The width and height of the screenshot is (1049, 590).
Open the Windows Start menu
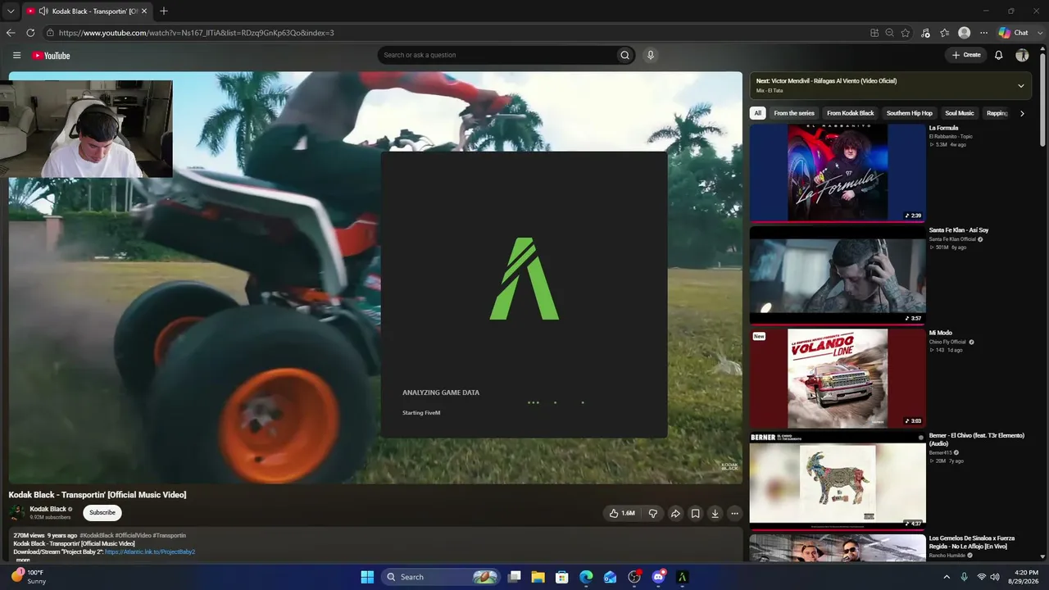tap(367, 577)
